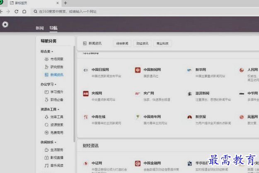Open 中青在线 site icon
Screen dimensions: 259x173
(86, 117)
